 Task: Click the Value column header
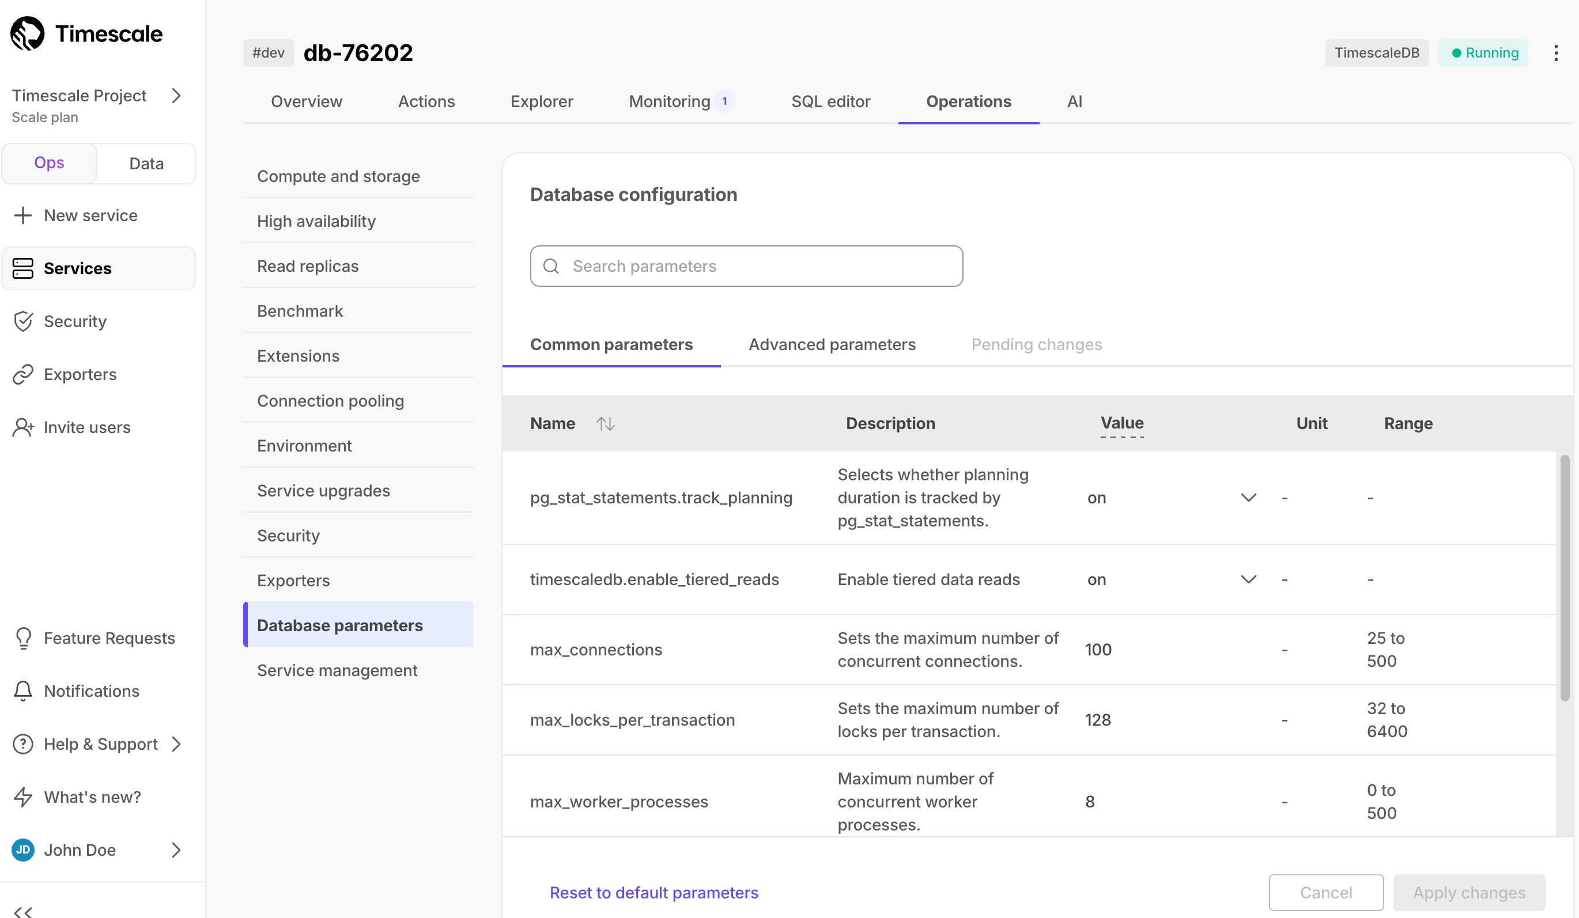click(1121, 423)
